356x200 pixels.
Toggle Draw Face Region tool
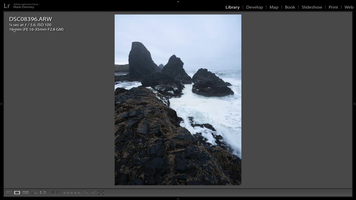[x=101, y=193]
